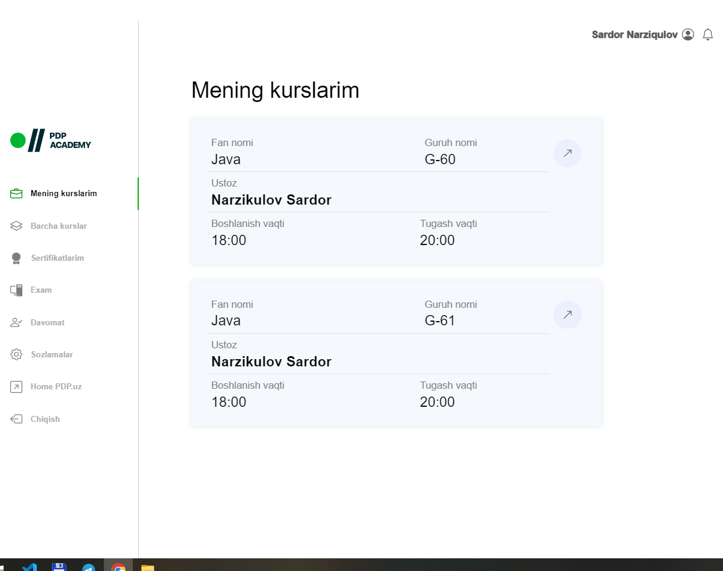Click the Home PDP.uz external link icon
Image resolution: width=723 pixels, height=571 pixels.
pos(16,387)
